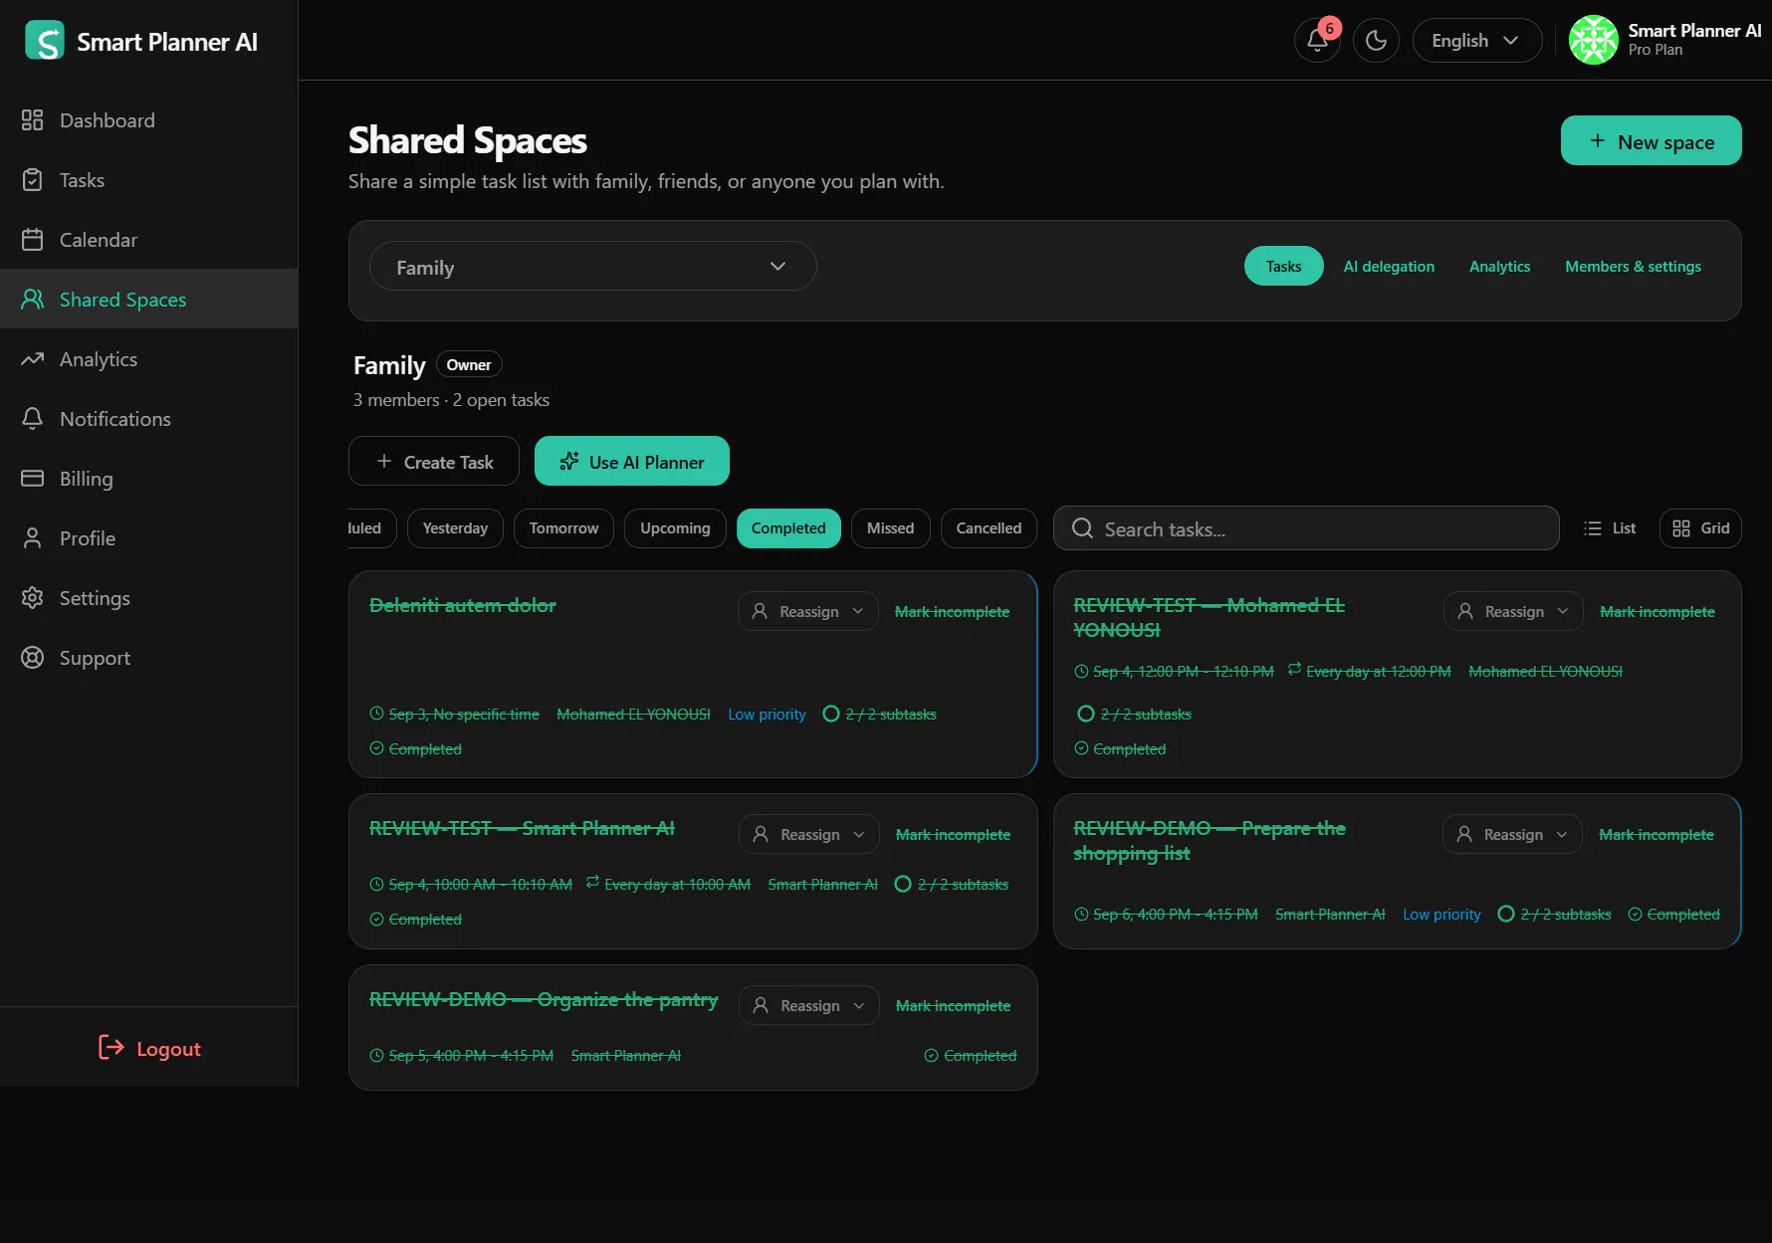Click the Dashboard grid icon
Image resolution: width=1772 pixels, height=1243 pixels.
point(33,120)
